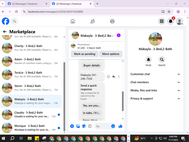Send a thumbs up like

[121, 126]
